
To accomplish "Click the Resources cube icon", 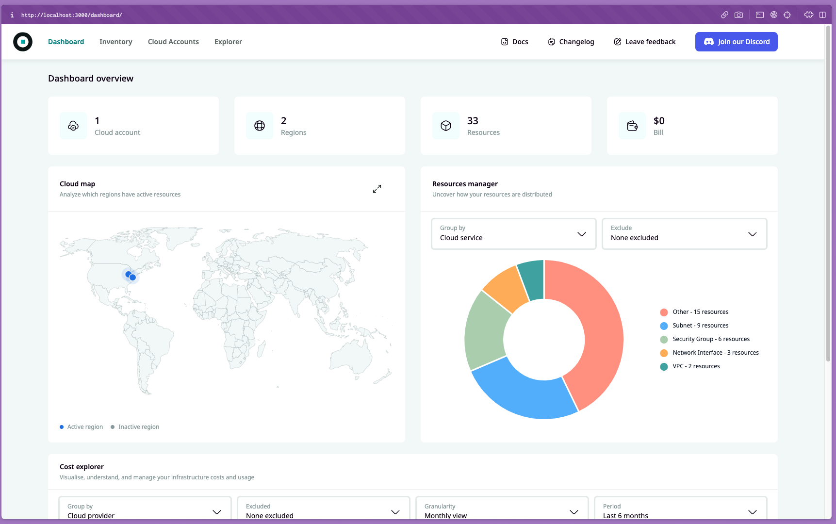I will tap(446, 126).
